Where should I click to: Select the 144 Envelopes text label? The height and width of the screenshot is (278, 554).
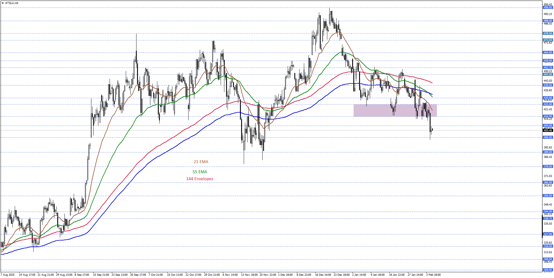point(200,179)
